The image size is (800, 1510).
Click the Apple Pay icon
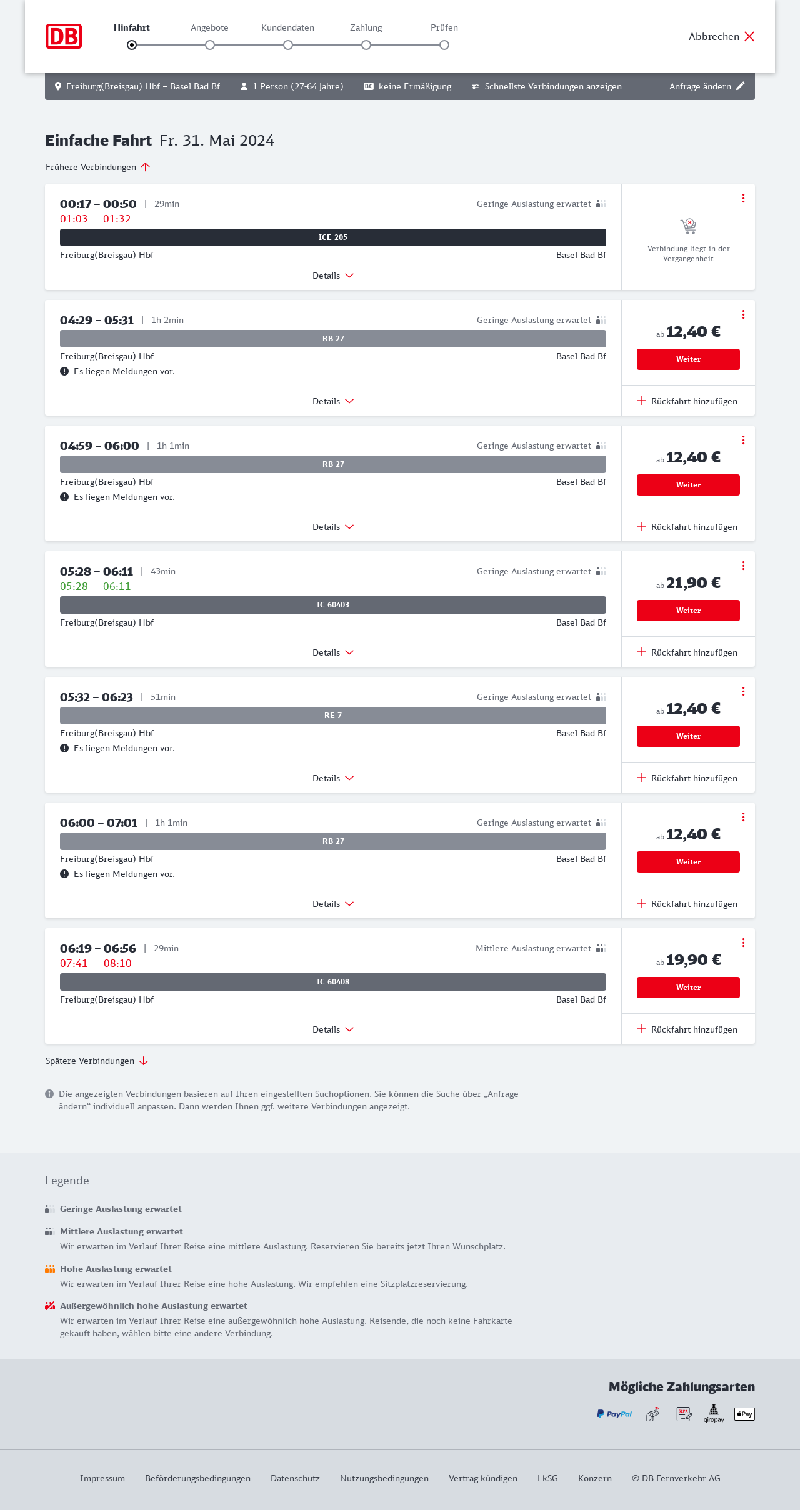click(x=744, y=1414)
